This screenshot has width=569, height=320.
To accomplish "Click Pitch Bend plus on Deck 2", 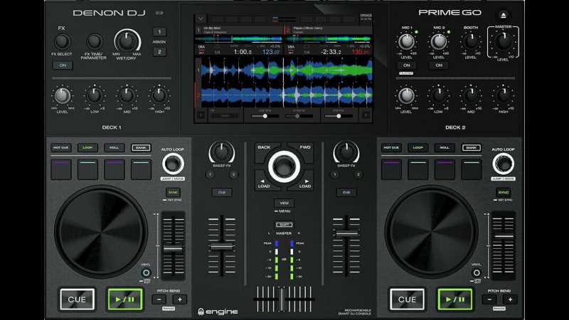I will (510, 299).
